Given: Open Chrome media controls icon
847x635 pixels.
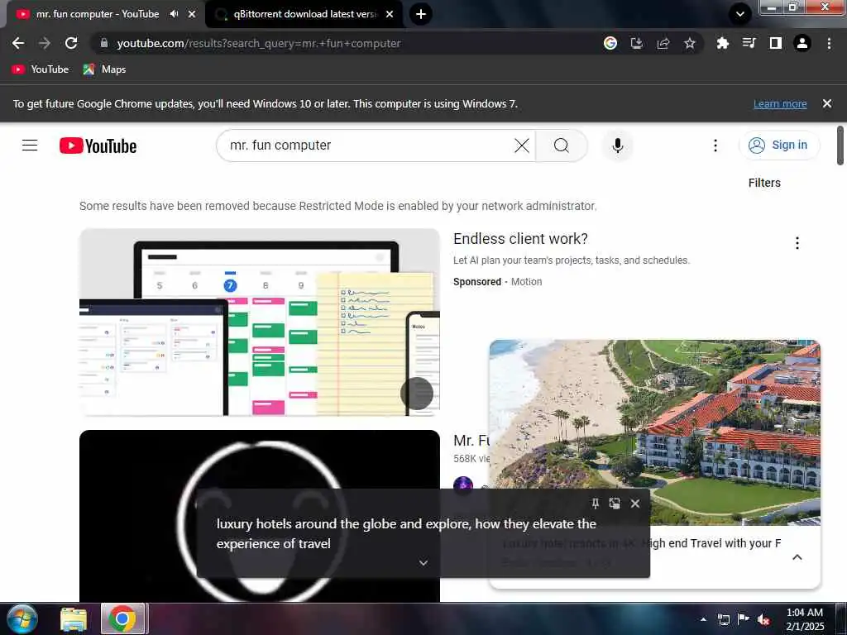Looking at the screenshot, I should [749, 43].
